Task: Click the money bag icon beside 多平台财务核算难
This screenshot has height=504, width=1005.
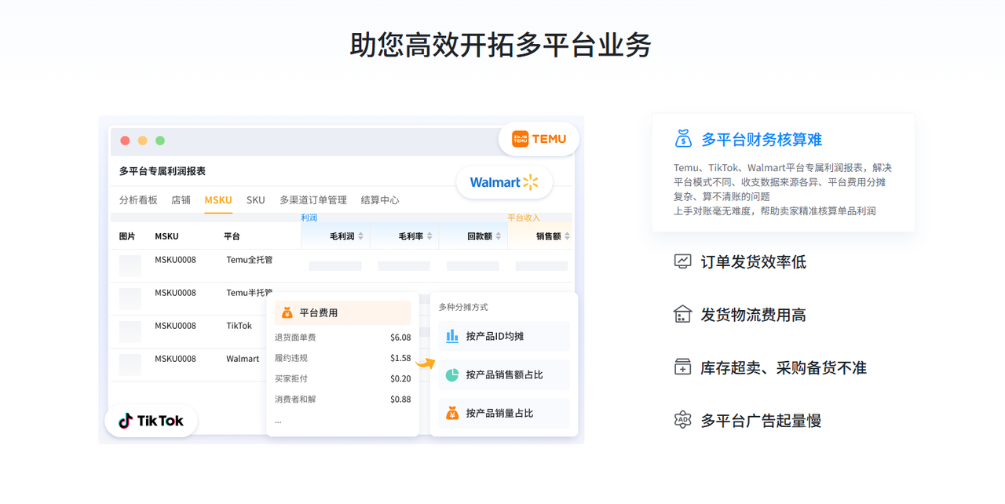Action: [683, 139]
